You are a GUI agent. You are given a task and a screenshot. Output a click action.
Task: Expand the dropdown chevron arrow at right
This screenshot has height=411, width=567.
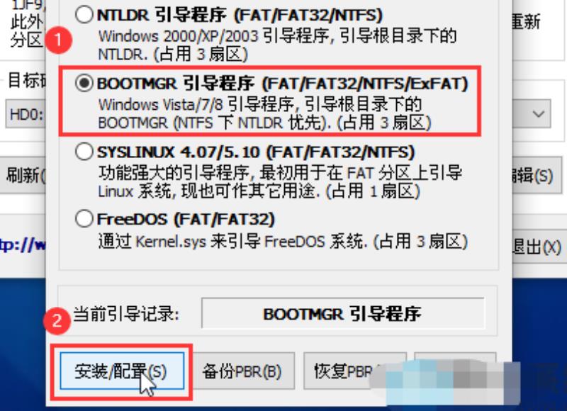point(539,114)
